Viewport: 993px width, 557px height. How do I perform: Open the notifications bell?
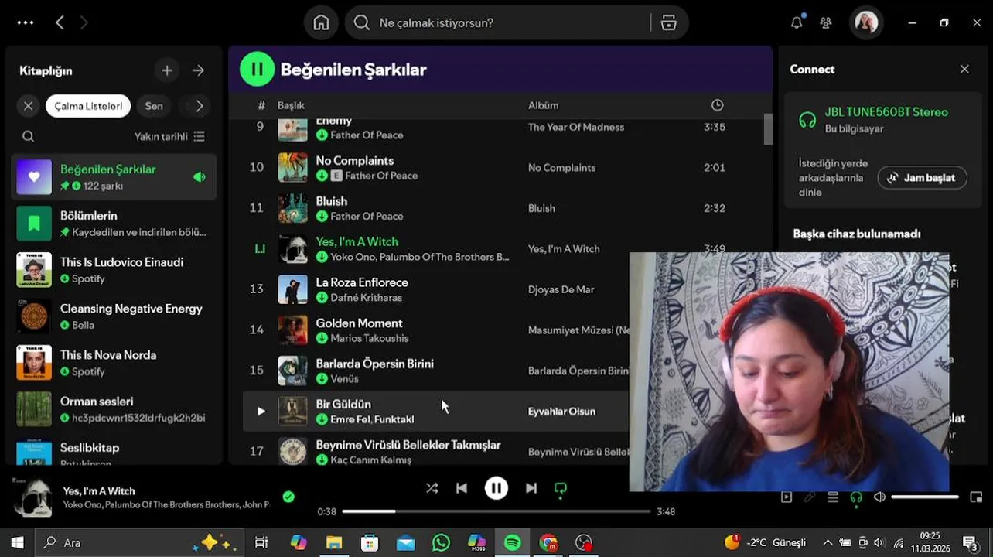click(x=797, y=22)
